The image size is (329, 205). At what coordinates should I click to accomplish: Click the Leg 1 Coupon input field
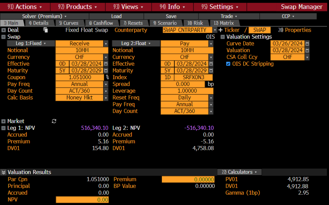(x=80, y=77)
